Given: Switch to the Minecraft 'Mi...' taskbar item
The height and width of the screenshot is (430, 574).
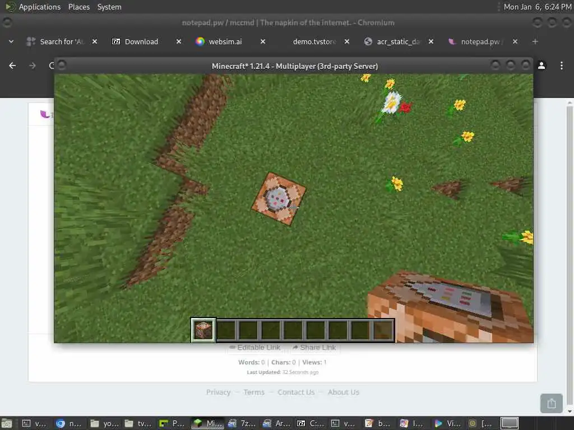Looking at the screenshot, I should coord(207,423).
